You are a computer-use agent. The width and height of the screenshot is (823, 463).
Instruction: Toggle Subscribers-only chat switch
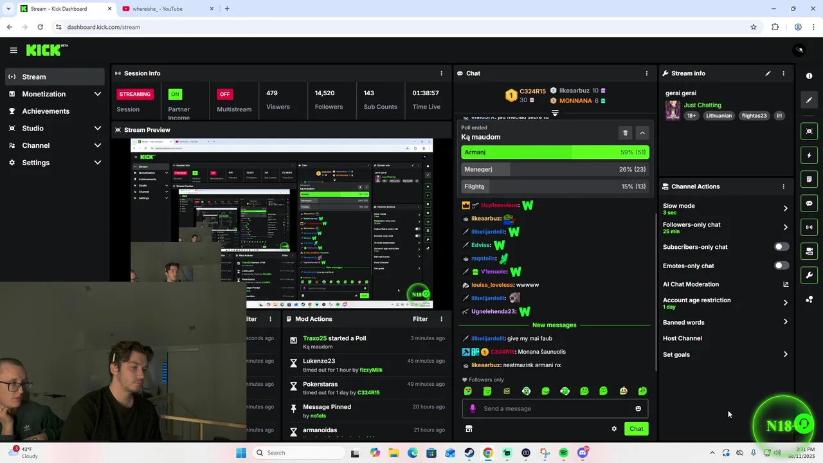click(782, 247)
